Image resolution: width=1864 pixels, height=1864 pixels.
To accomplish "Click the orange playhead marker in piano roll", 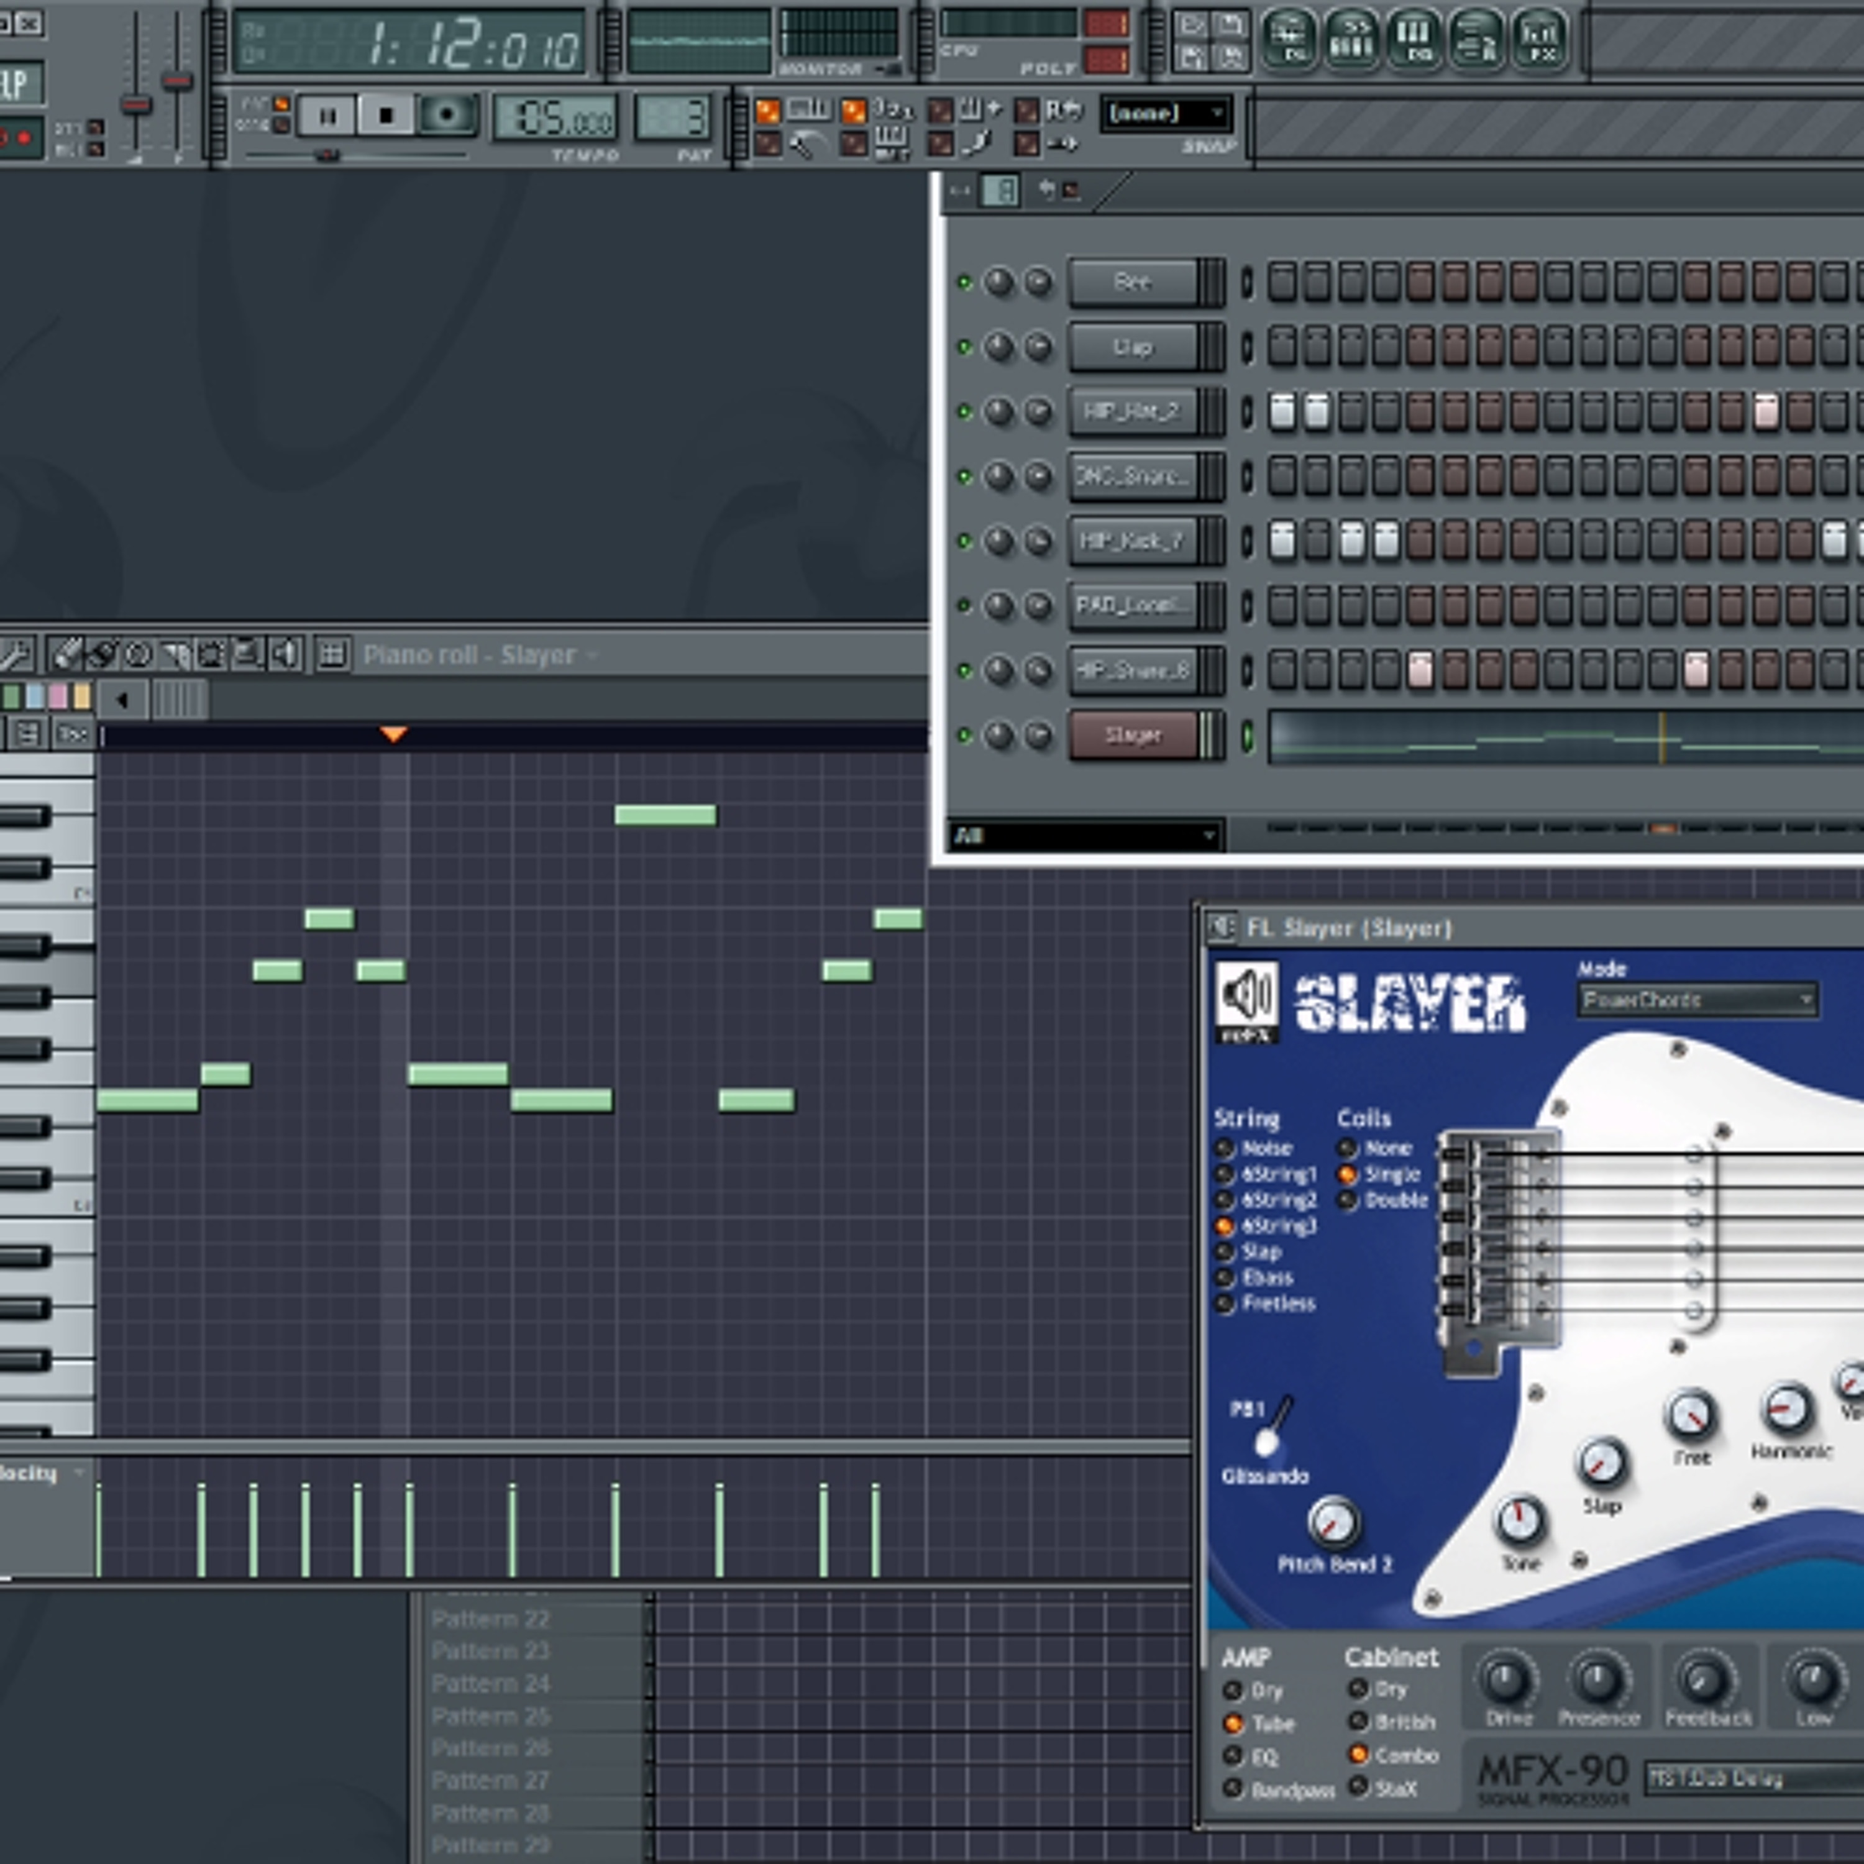I will (x=394, y=735).
